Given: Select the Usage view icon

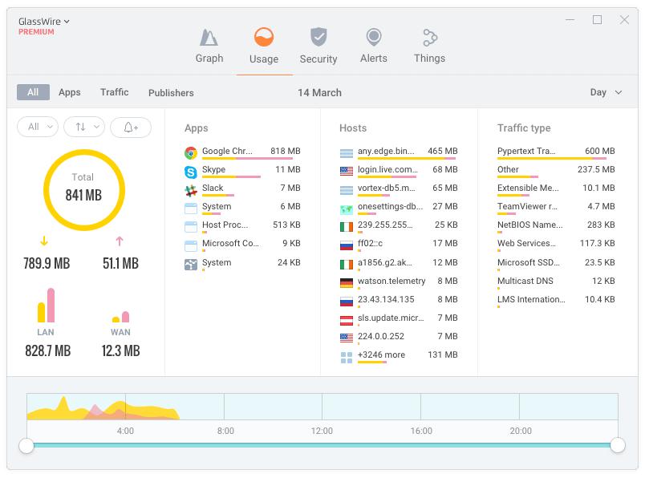Looking at the screenshot, I should coord(264,38).
